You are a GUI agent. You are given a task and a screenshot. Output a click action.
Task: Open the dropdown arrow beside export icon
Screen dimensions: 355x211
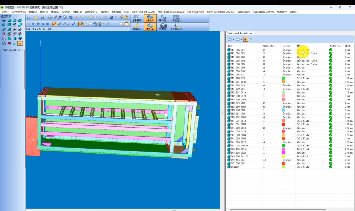point(104,24)
